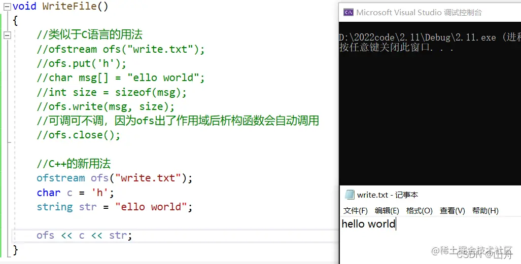Collapse the WriteFile function outline box

point(7,7)
